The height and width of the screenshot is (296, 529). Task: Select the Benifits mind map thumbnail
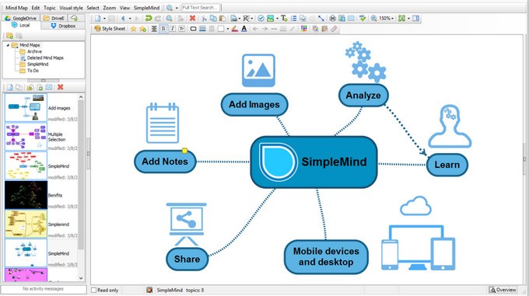(x=26, y=195)
